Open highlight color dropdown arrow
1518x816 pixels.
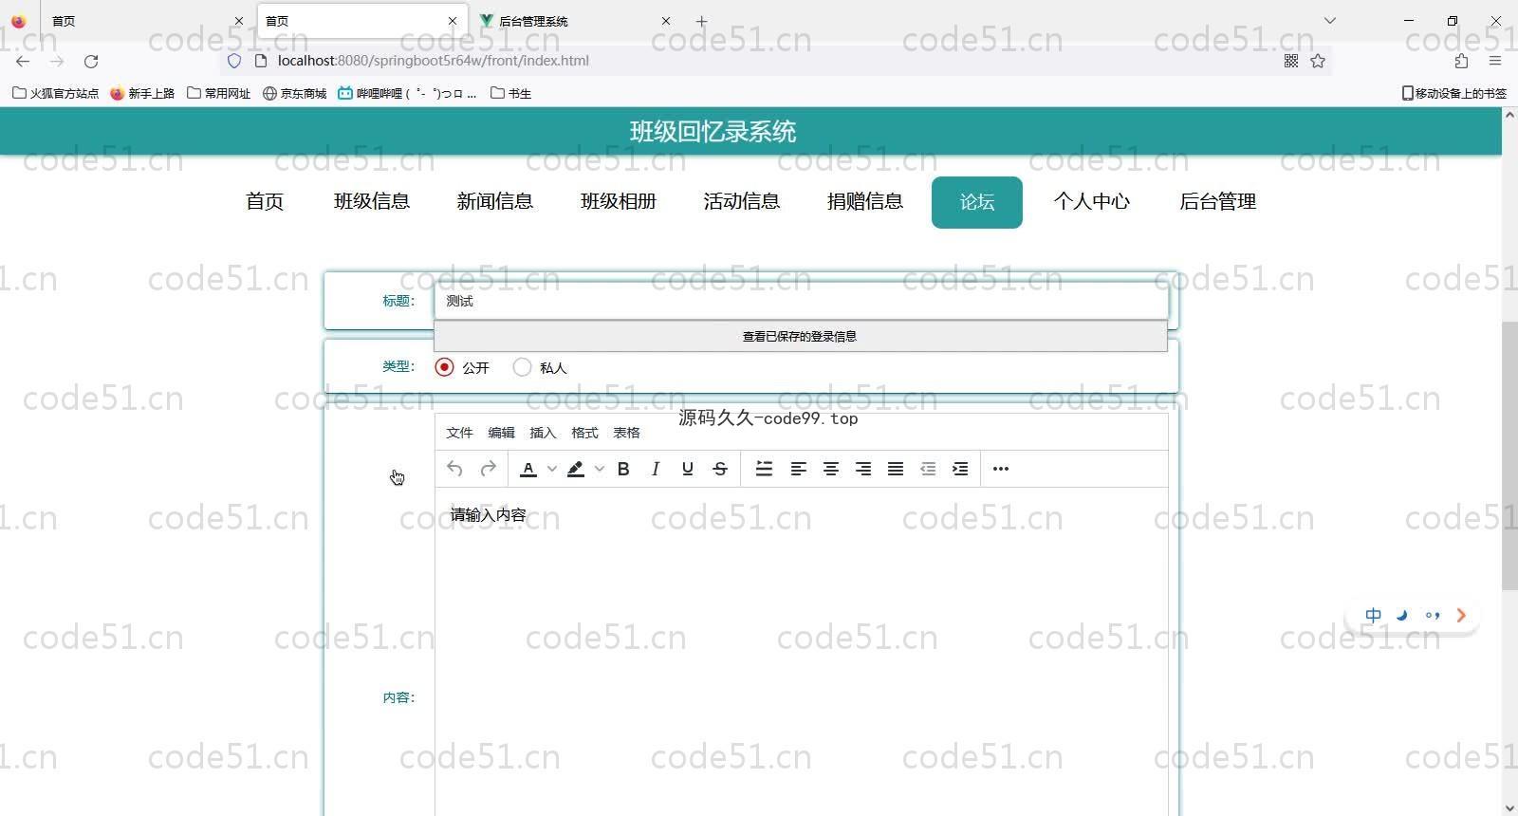coord(600,469)
